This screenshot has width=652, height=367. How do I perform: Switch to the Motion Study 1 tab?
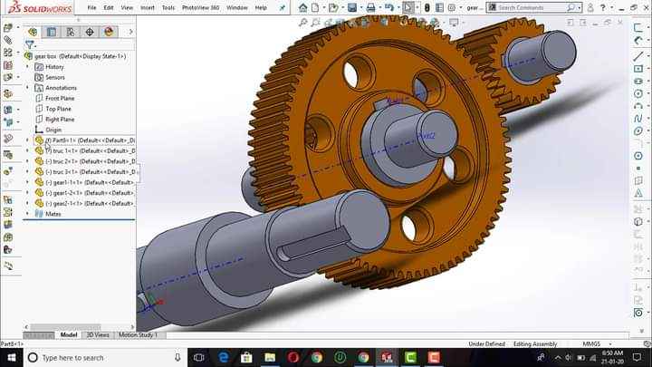coord(138,334)
